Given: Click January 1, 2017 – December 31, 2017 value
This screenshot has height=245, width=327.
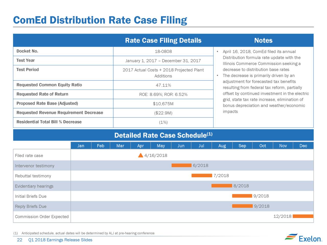Looking at the screenshot, I should (x=163, y=61).
